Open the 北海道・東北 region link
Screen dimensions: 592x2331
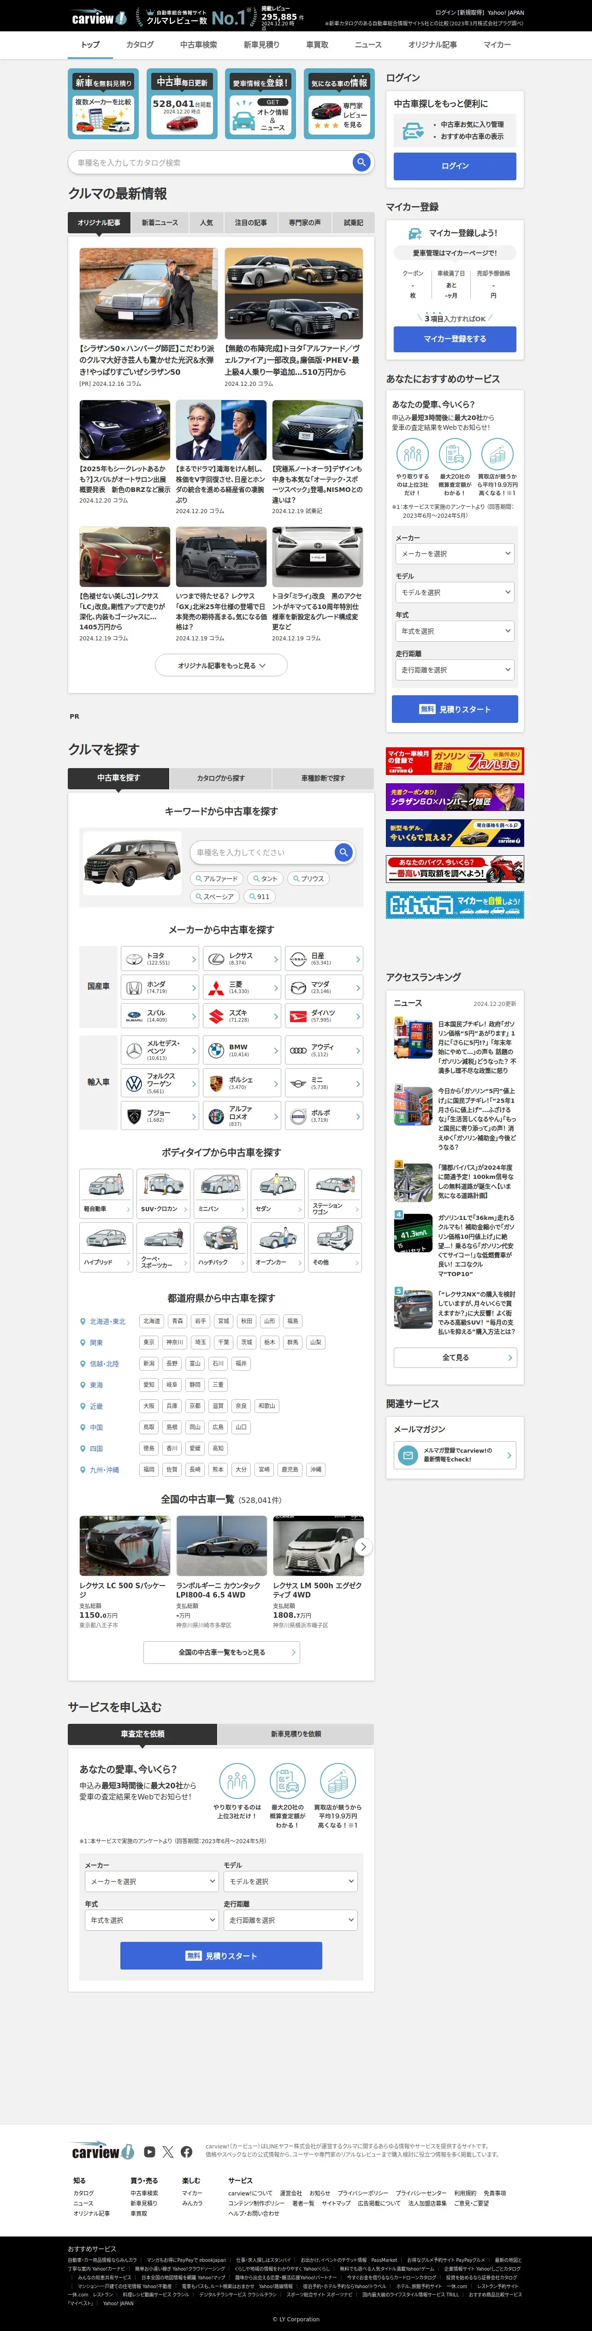(x=108, y=1321)
